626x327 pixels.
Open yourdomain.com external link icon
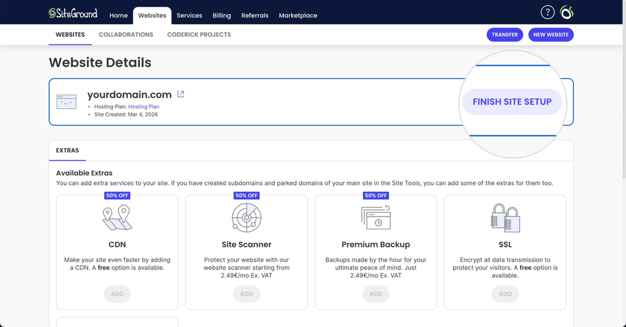tap(180, 94)
